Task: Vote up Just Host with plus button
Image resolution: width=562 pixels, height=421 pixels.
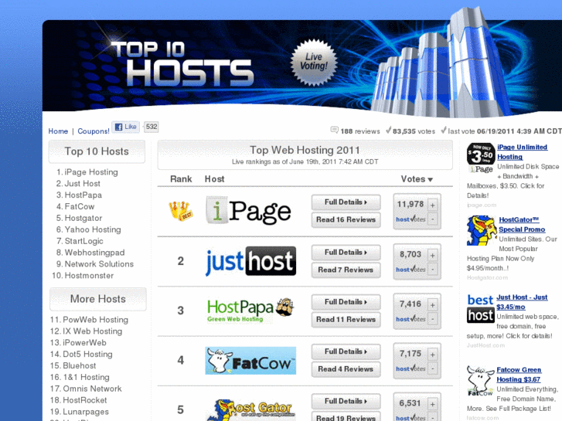Action: (433, 255)
